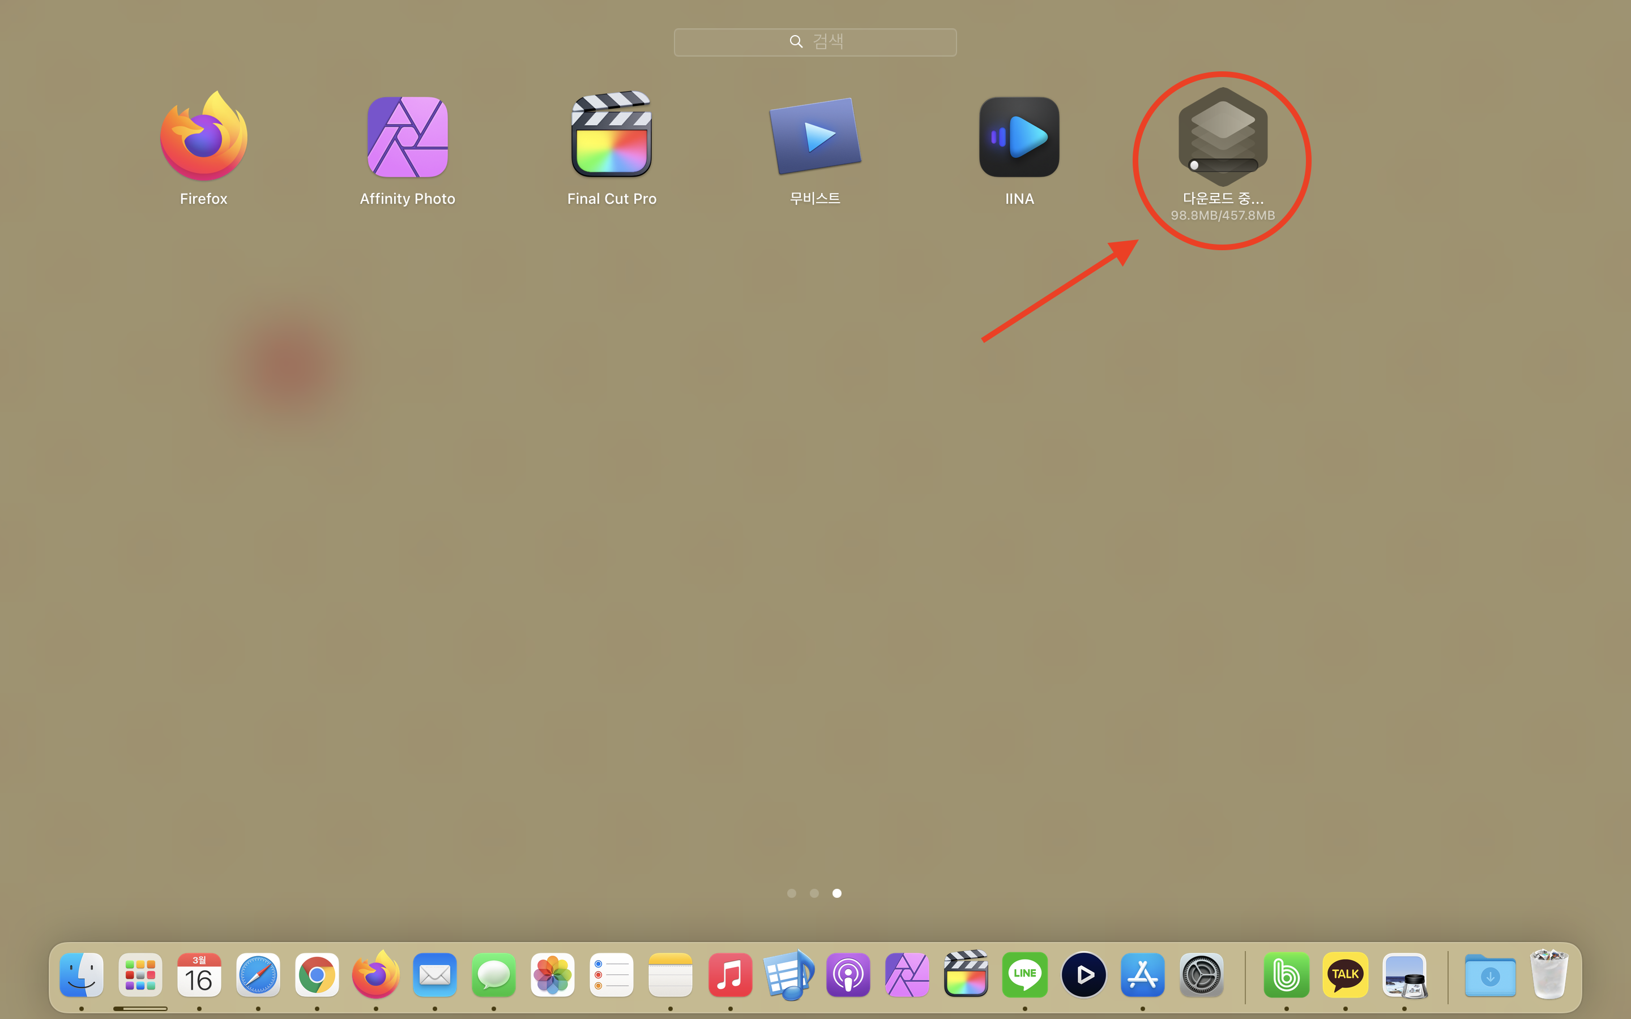Open the LINE app in Dock

click(1024, 974)
